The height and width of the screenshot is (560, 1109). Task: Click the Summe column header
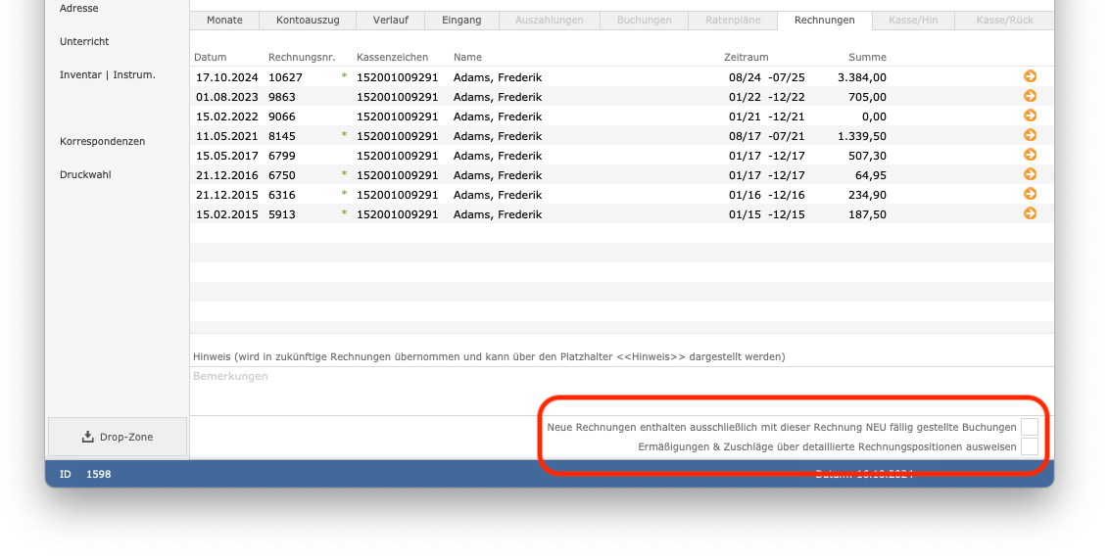[x=867, y=57]
